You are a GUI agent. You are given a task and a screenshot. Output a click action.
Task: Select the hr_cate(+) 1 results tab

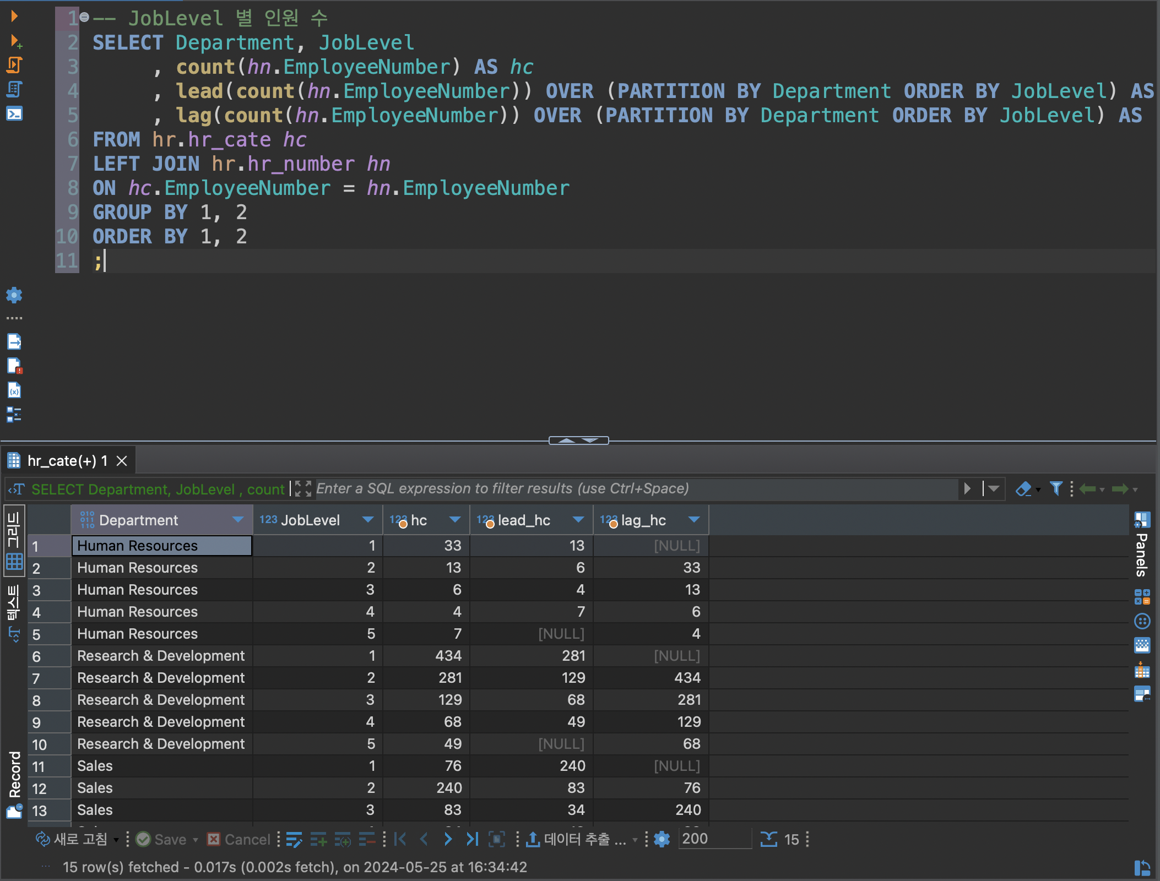tap(67, 461)
